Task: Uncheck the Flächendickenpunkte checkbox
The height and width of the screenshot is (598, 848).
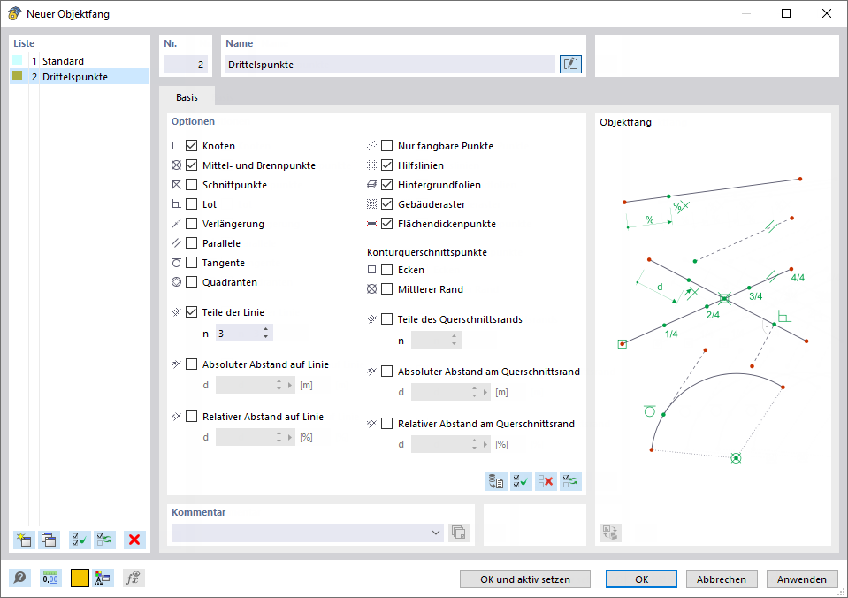Action: pos(386,224)
